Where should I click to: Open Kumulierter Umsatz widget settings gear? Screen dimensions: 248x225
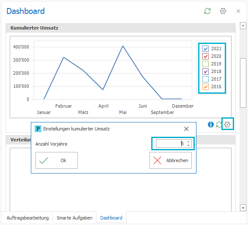(227, 125)
